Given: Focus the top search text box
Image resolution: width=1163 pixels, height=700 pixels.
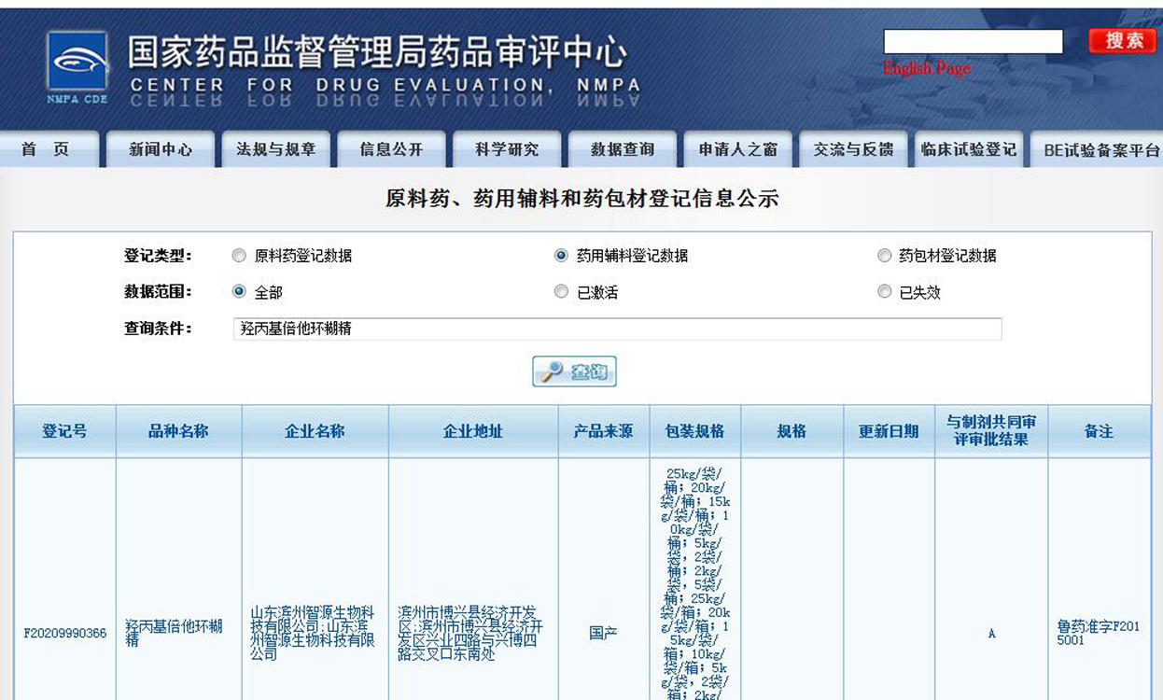Looking at the screenshot, I should click(973, 41).
